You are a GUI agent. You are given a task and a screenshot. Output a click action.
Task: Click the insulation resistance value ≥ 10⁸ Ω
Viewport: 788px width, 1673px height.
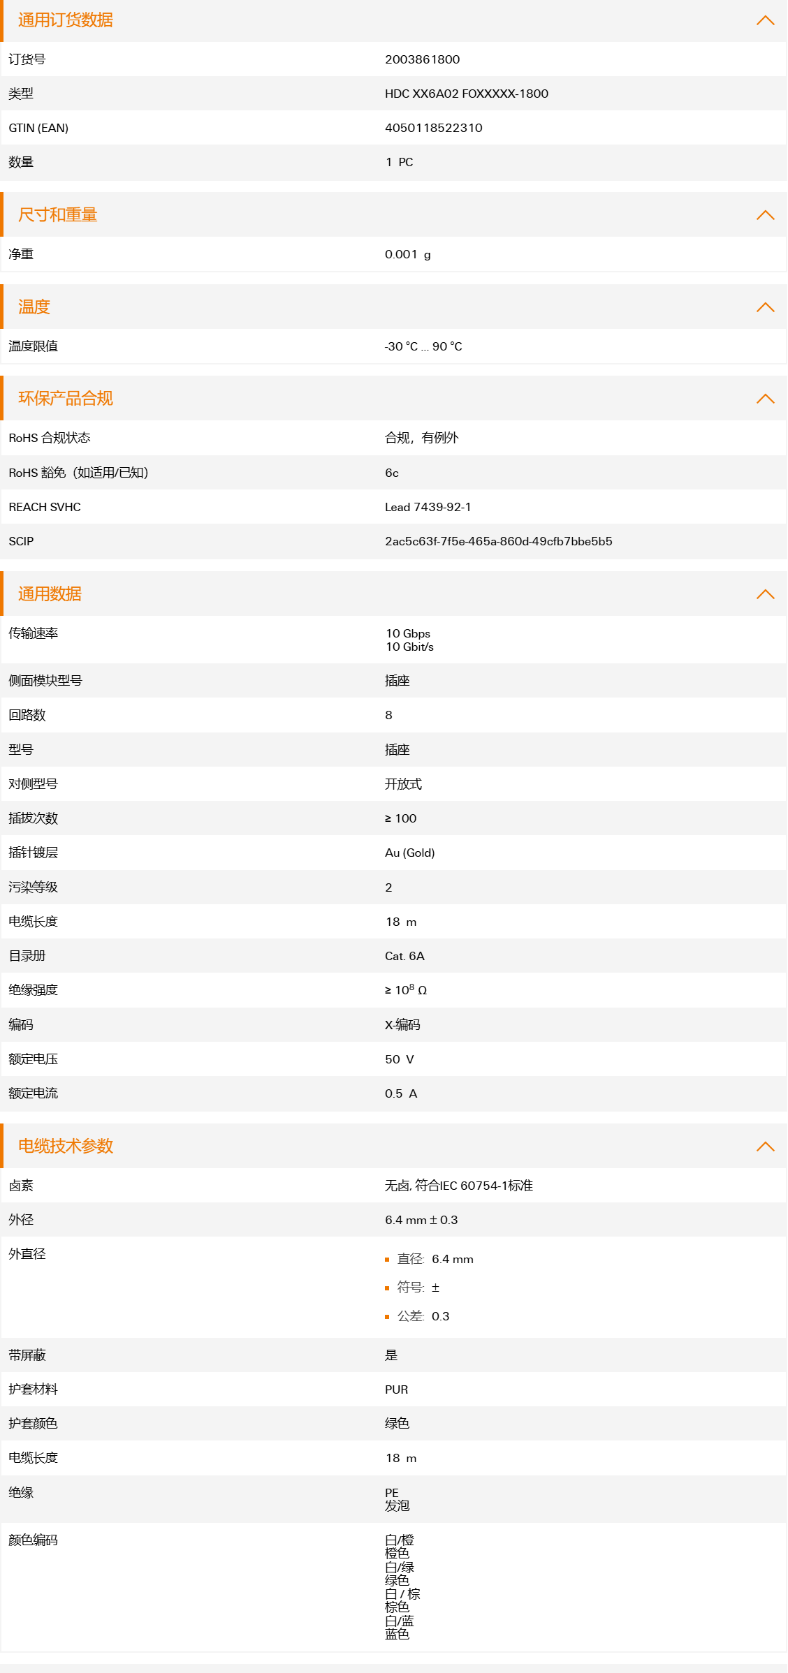(406, 990)
